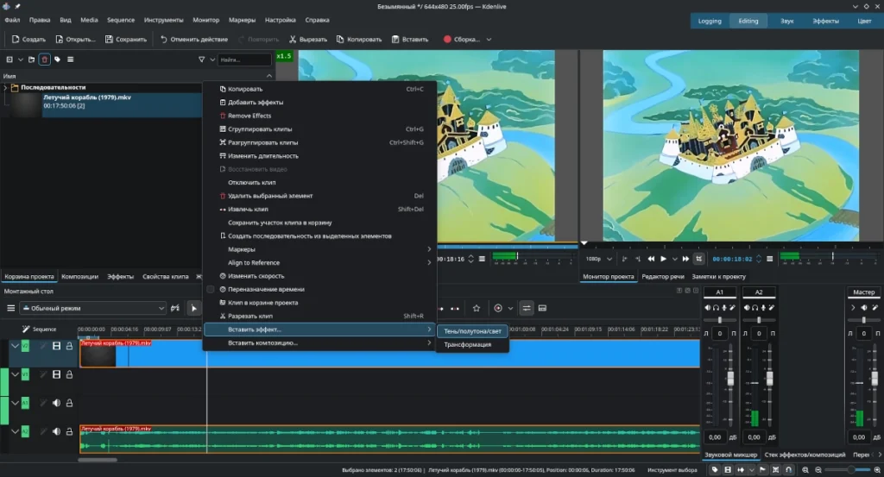Open the Маркеры submenu in context menu
Image resolution: width=884 pixels, height=477 pixels.
coord(319,249)
